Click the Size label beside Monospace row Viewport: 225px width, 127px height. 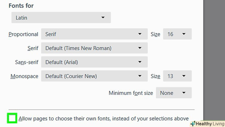(x=155, y=76)
